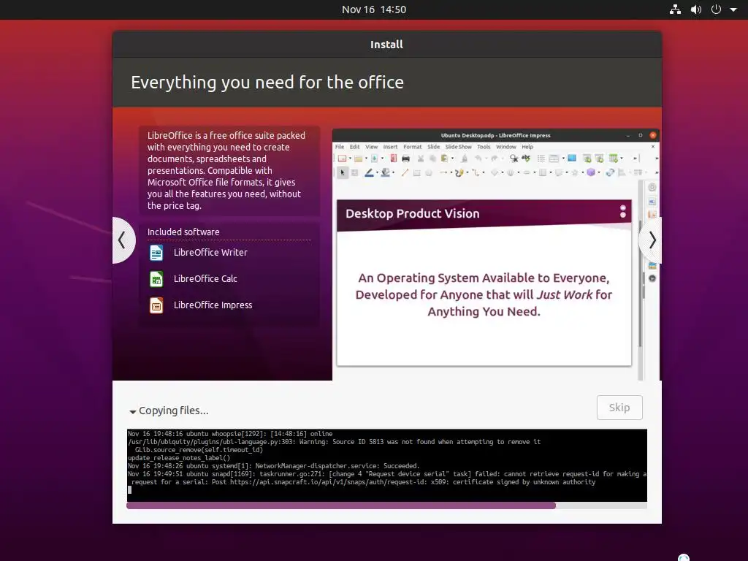This screenshot has width=748, height=561.
Task: Click the Clone formatting brush icon
Action: pyautogui.click(x=464, y=159)
